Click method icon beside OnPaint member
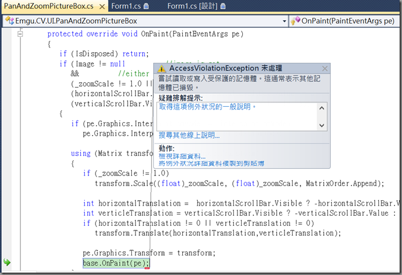 pos(295,21)
